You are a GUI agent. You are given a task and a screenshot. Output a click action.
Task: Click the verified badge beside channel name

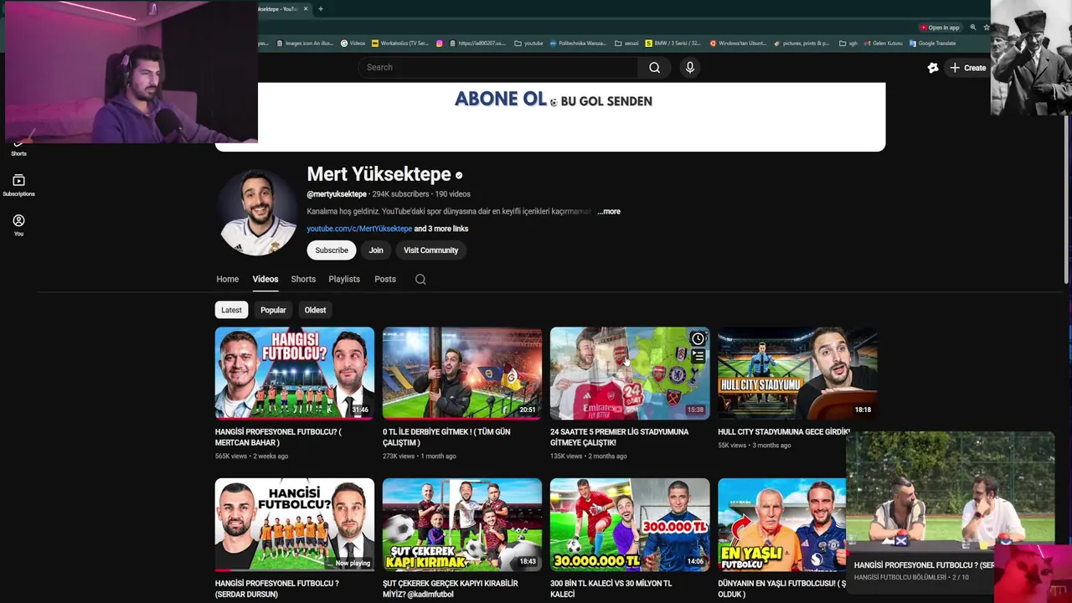(459, 175)
